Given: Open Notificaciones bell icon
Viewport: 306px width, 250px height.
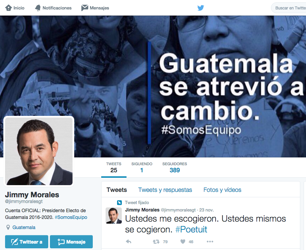Looking at the screenshot, I should tap(38, 8).
